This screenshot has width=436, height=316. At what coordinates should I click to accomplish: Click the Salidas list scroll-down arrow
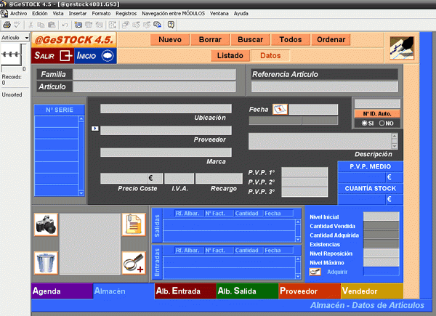click(x=298, y=239)
